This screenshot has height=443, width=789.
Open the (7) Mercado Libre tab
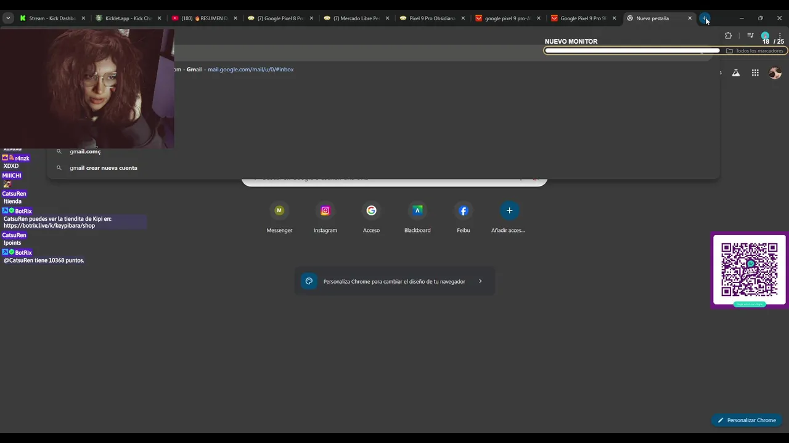click(356, 18)
